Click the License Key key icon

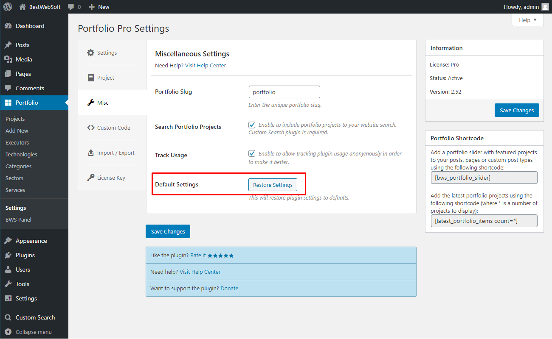(x=90, y=178)
